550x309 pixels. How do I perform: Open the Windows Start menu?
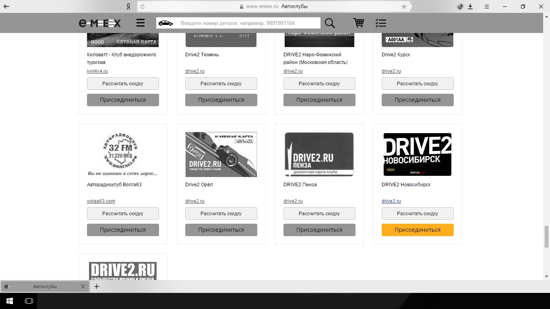click(10, 301)
